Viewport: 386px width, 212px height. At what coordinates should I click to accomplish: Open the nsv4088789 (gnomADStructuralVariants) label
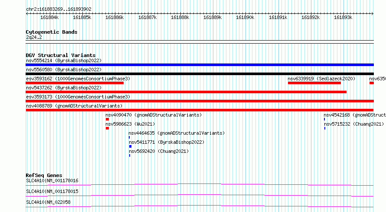[74, 106]
